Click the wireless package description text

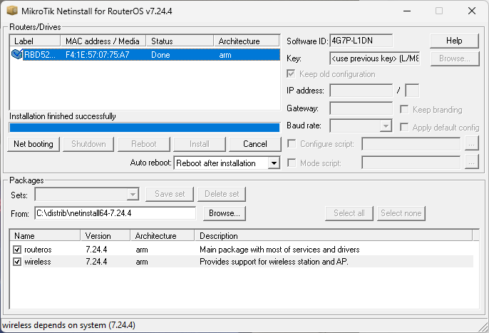coord(274,262)
